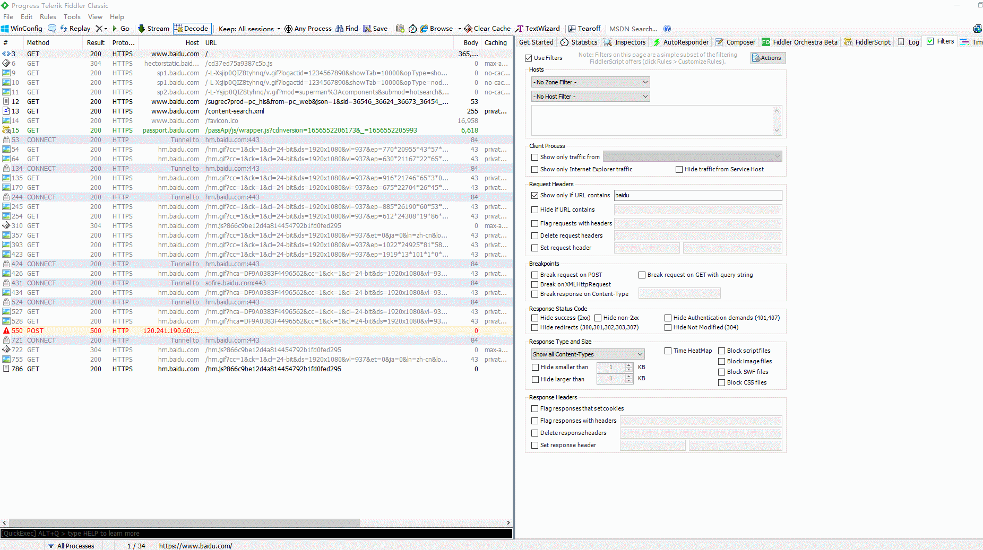
Task: Select session 13 content-search.xml
Action: [x=256, y=111]
